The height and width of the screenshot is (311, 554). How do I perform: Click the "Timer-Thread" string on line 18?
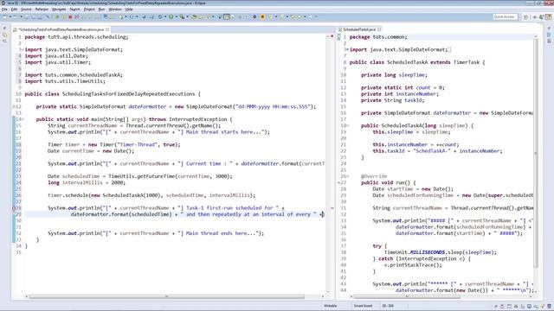tap(138, 144)
